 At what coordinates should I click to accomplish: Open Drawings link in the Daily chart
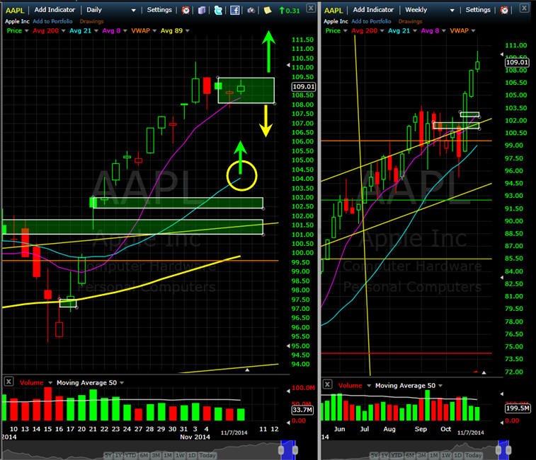pyautogui.click(x=91, y=21)
